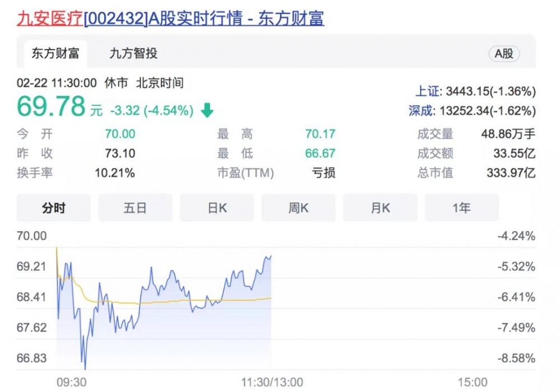The height and width of the screenshot is (392, 560).
Task: Click the 休市 market status label
Action: pos(112,83)
